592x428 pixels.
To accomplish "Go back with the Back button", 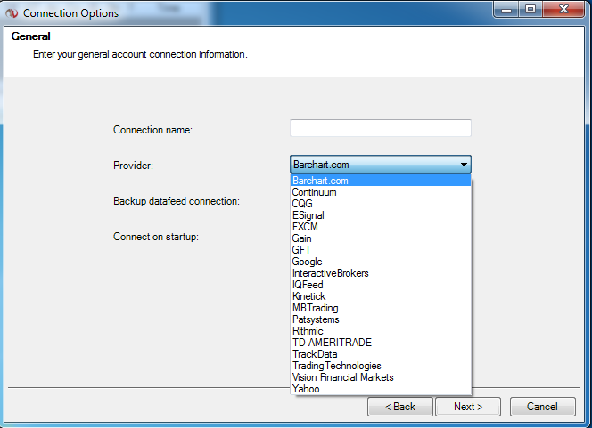I will click(399, 407).
